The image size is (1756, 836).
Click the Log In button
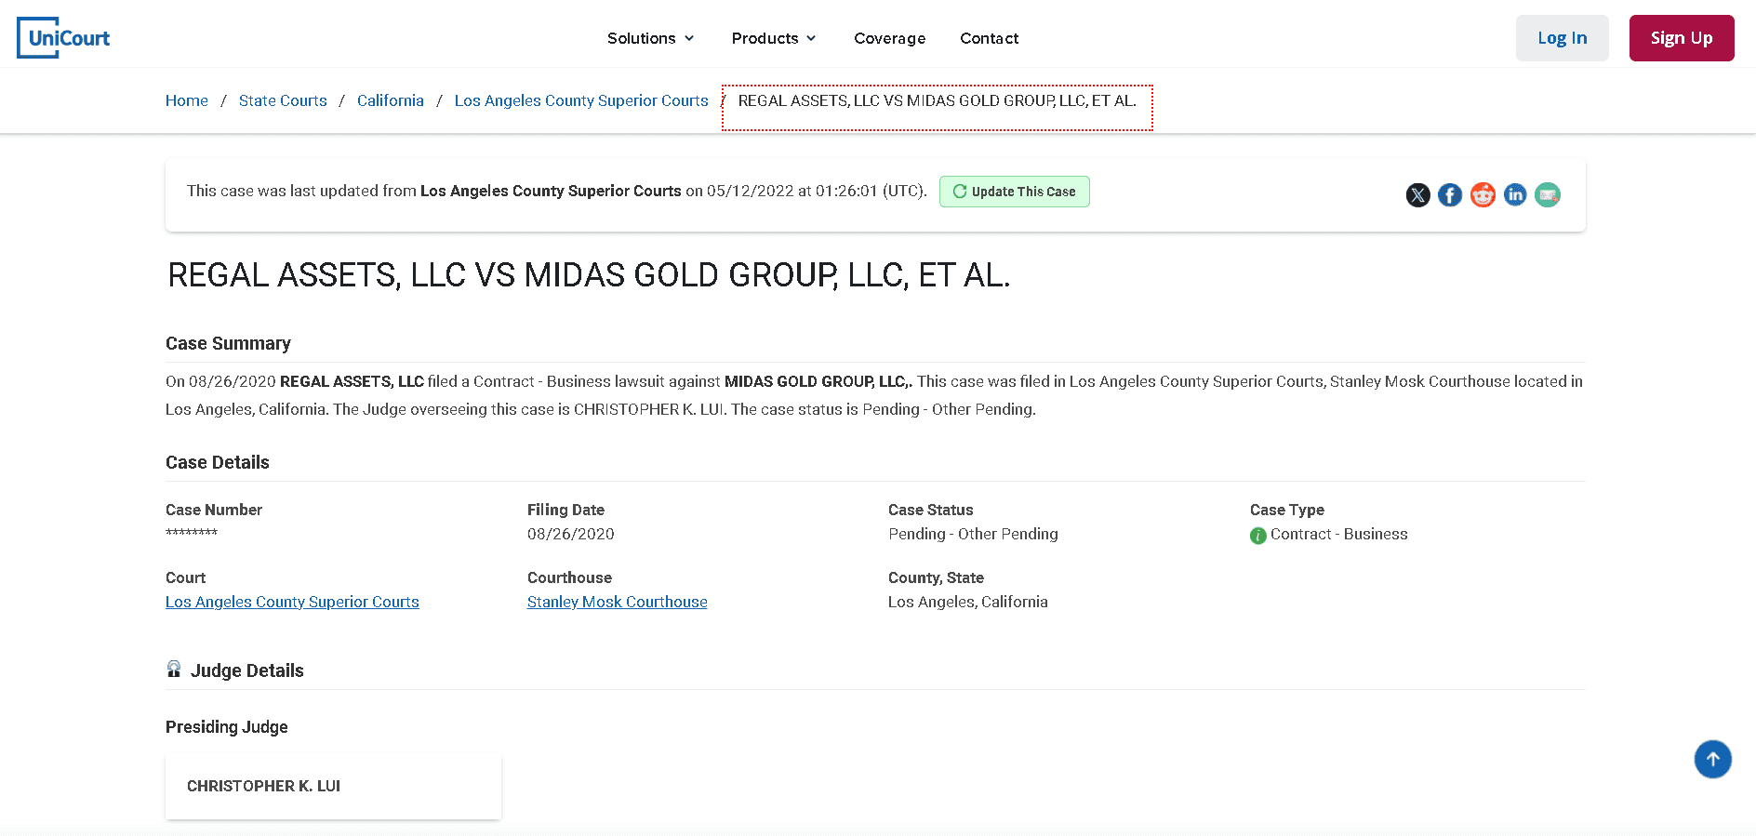[x=1562, y=38]
